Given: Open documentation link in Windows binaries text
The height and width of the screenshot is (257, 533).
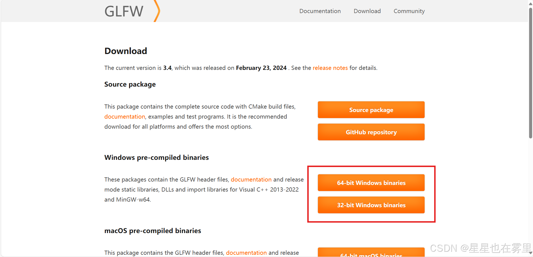Looking at the screenshot, I should click(251, 180).
